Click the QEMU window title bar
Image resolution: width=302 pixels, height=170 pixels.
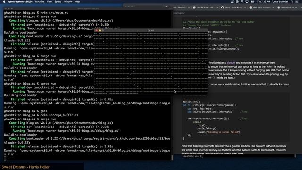click(151, 30)
